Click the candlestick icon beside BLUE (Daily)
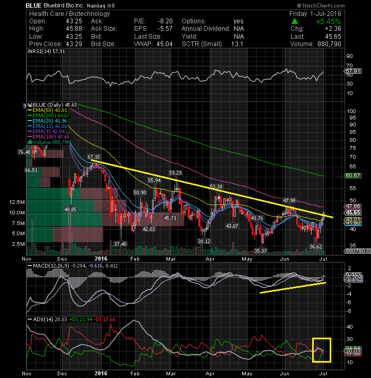This screenshot has height=378, width=371. point(30,105)
